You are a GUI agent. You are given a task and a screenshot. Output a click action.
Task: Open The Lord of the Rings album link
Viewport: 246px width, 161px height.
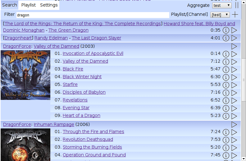(x=83, y=24)
